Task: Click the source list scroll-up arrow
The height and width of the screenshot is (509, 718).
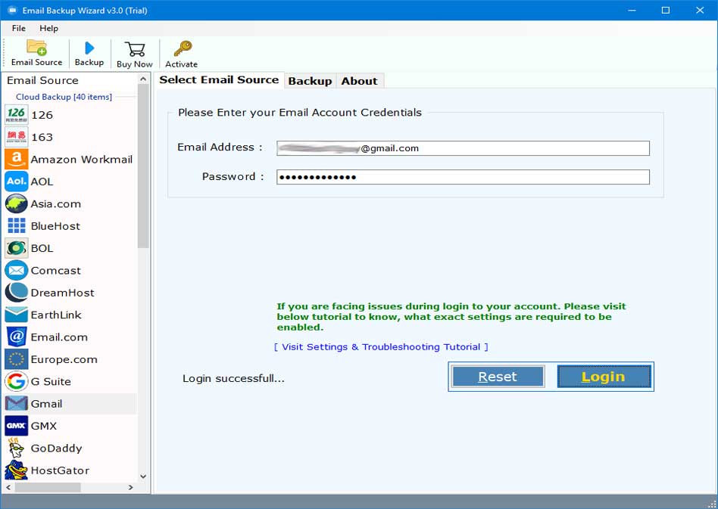Action: pyautogui.click(x=143, y=79)
